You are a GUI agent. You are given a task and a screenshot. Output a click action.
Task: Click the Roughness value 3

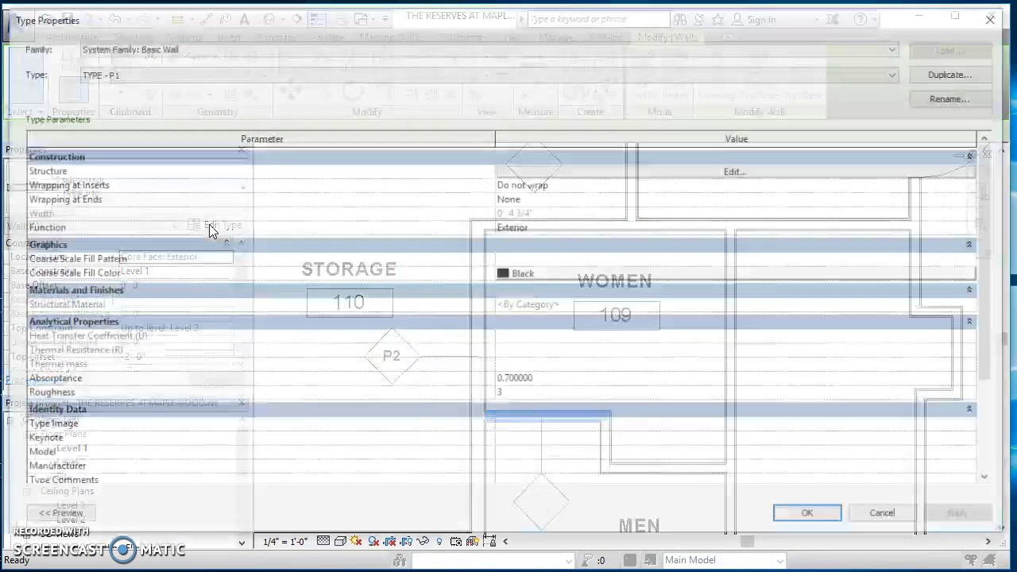click(x=500, y=392)
